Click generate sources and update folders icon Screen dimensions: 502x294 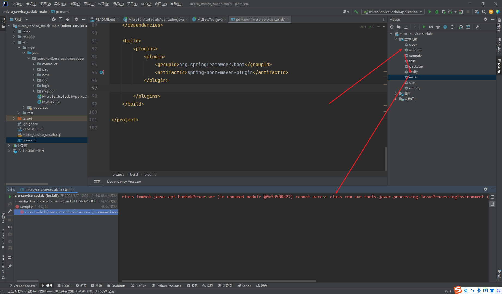(399, 27)
